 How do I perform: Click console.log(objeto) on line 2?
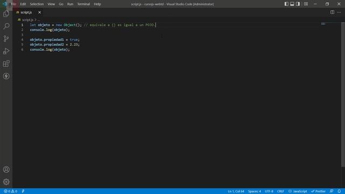[50, 30]
